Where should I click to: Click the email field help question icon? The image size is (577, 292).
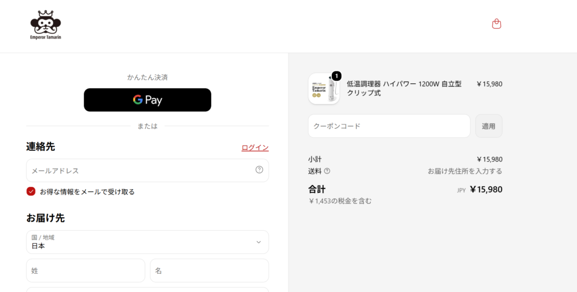click(x=259, y=170)
